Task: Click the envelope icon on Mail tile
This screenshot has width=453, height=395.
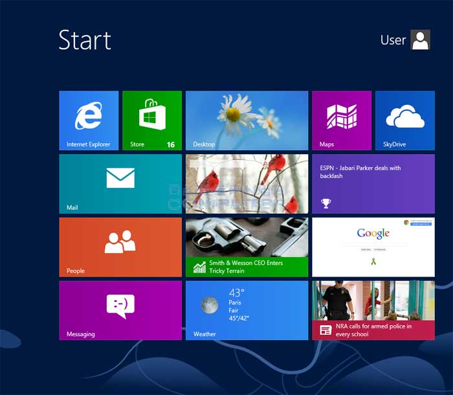Action: pos(120,178)
